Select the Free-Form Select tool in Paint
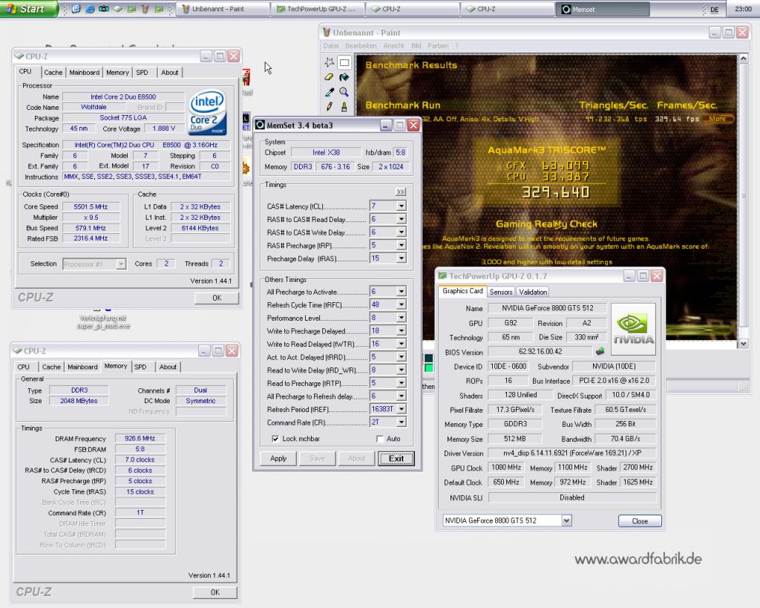 (330, 62)
